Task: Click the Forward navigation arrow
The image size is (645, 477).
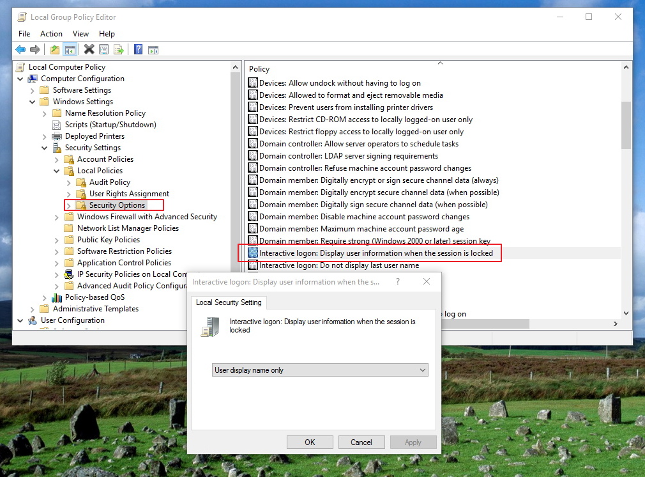Action: click(x=34, y=49)
